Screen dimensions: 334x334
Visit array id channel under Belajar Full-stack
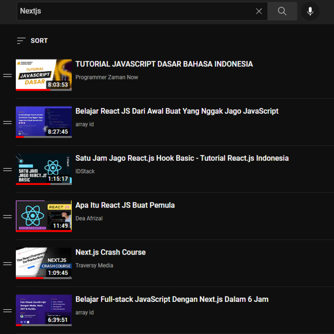click(84, 312)
